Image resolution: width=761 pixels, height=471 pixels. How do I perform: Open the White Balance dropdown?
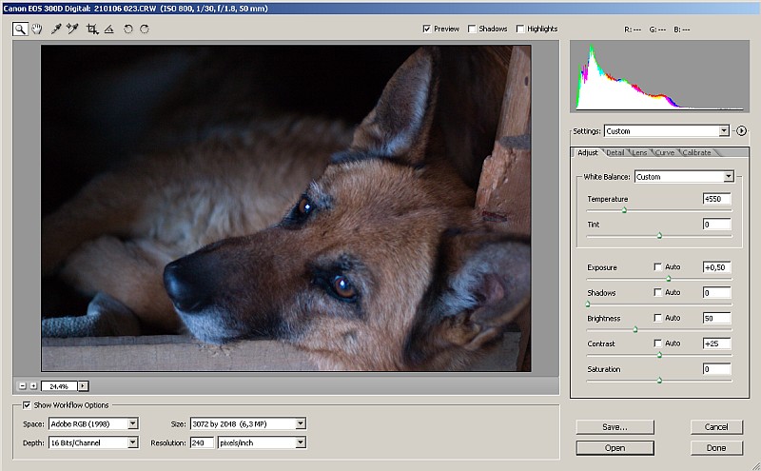(728, 176)
